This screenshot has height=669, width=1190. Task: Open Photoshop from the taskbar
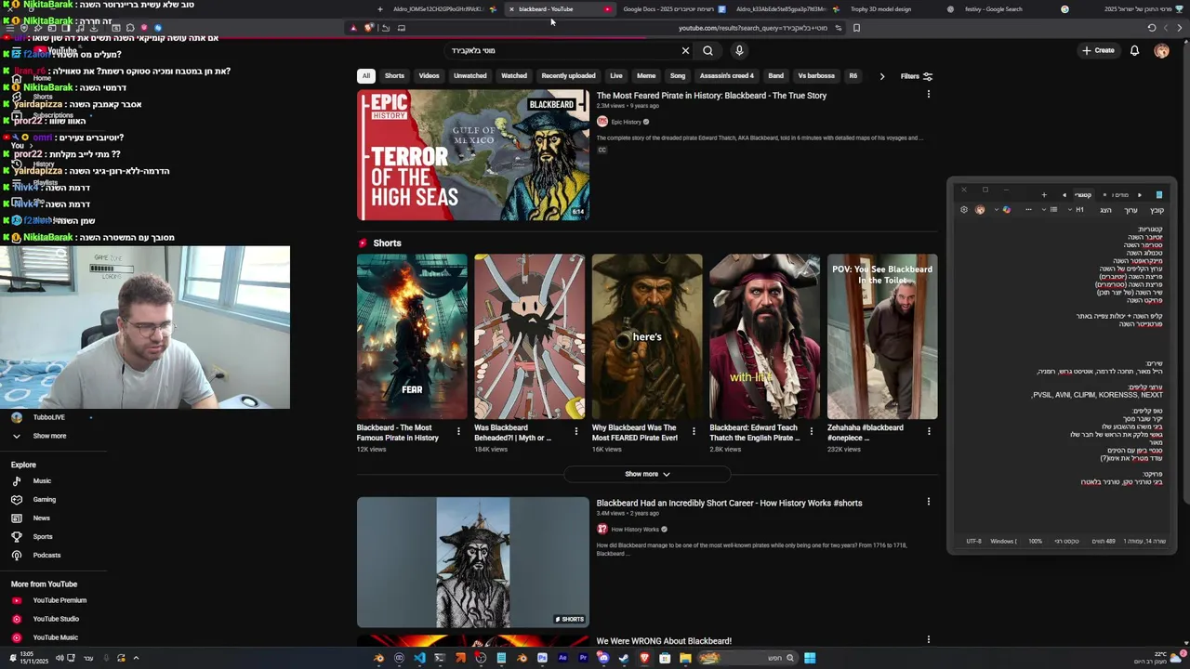(x=542, y=658)
